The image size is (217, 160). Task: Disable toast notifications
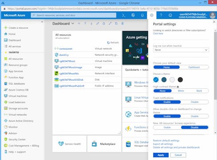(195, 102)
